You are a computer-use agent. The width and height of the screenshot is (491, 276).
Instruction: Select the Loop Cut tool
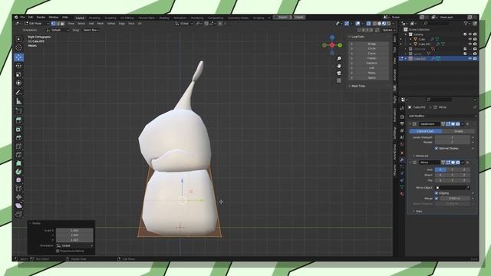tap(18, 146)
